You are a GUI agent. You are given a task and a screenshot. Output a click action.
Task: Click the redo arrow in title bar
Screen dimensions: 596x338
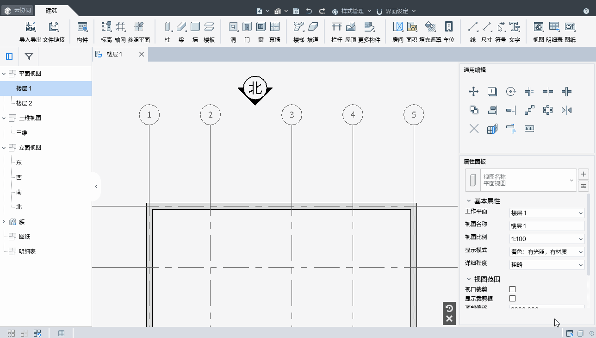(322, 11)
